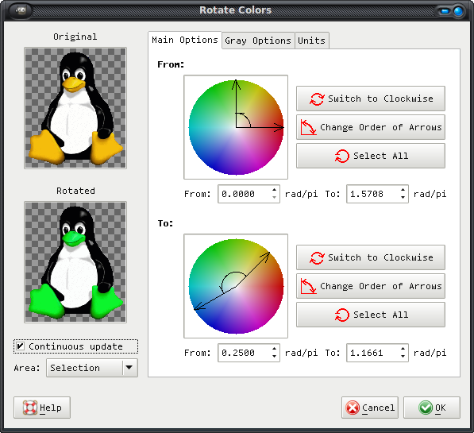Open the Area Selection dropdown
The image size is (474, 433).
(92, 368)
